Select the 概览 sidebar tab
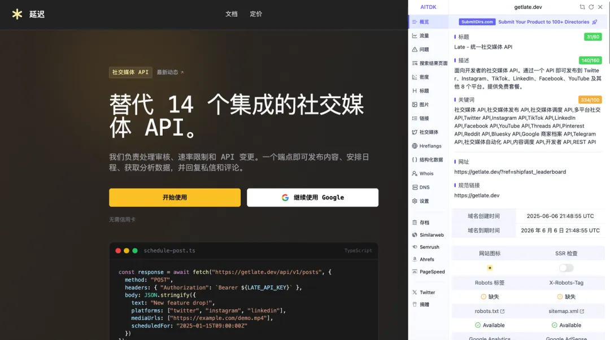Screen dimensions: 610x340 pyautogui.click(x=428, y=22)
